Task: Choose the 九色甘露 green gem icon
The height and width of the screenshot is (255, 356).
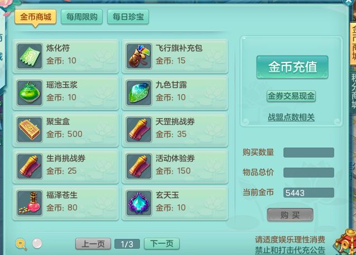Action: point(139,93)
